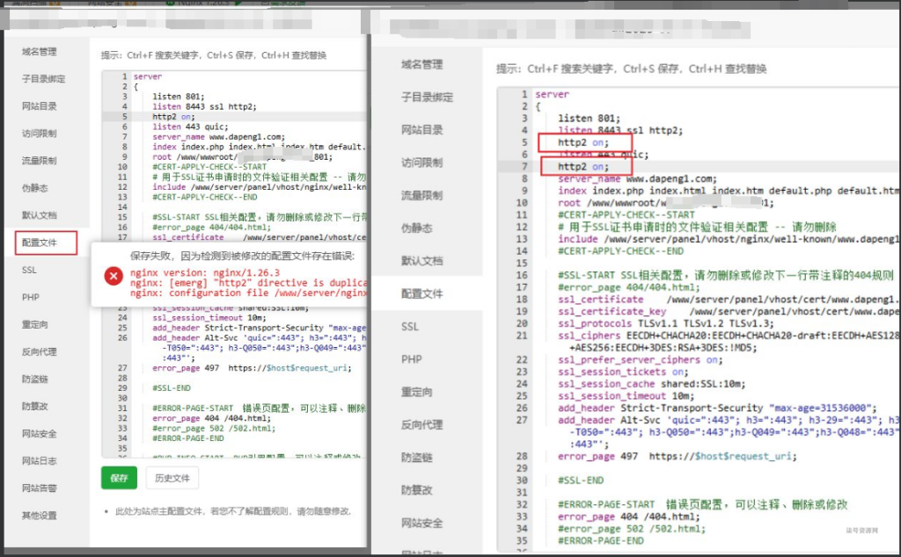Click '#SSL-END' in the right editor
901x557 pixels.
581,481
